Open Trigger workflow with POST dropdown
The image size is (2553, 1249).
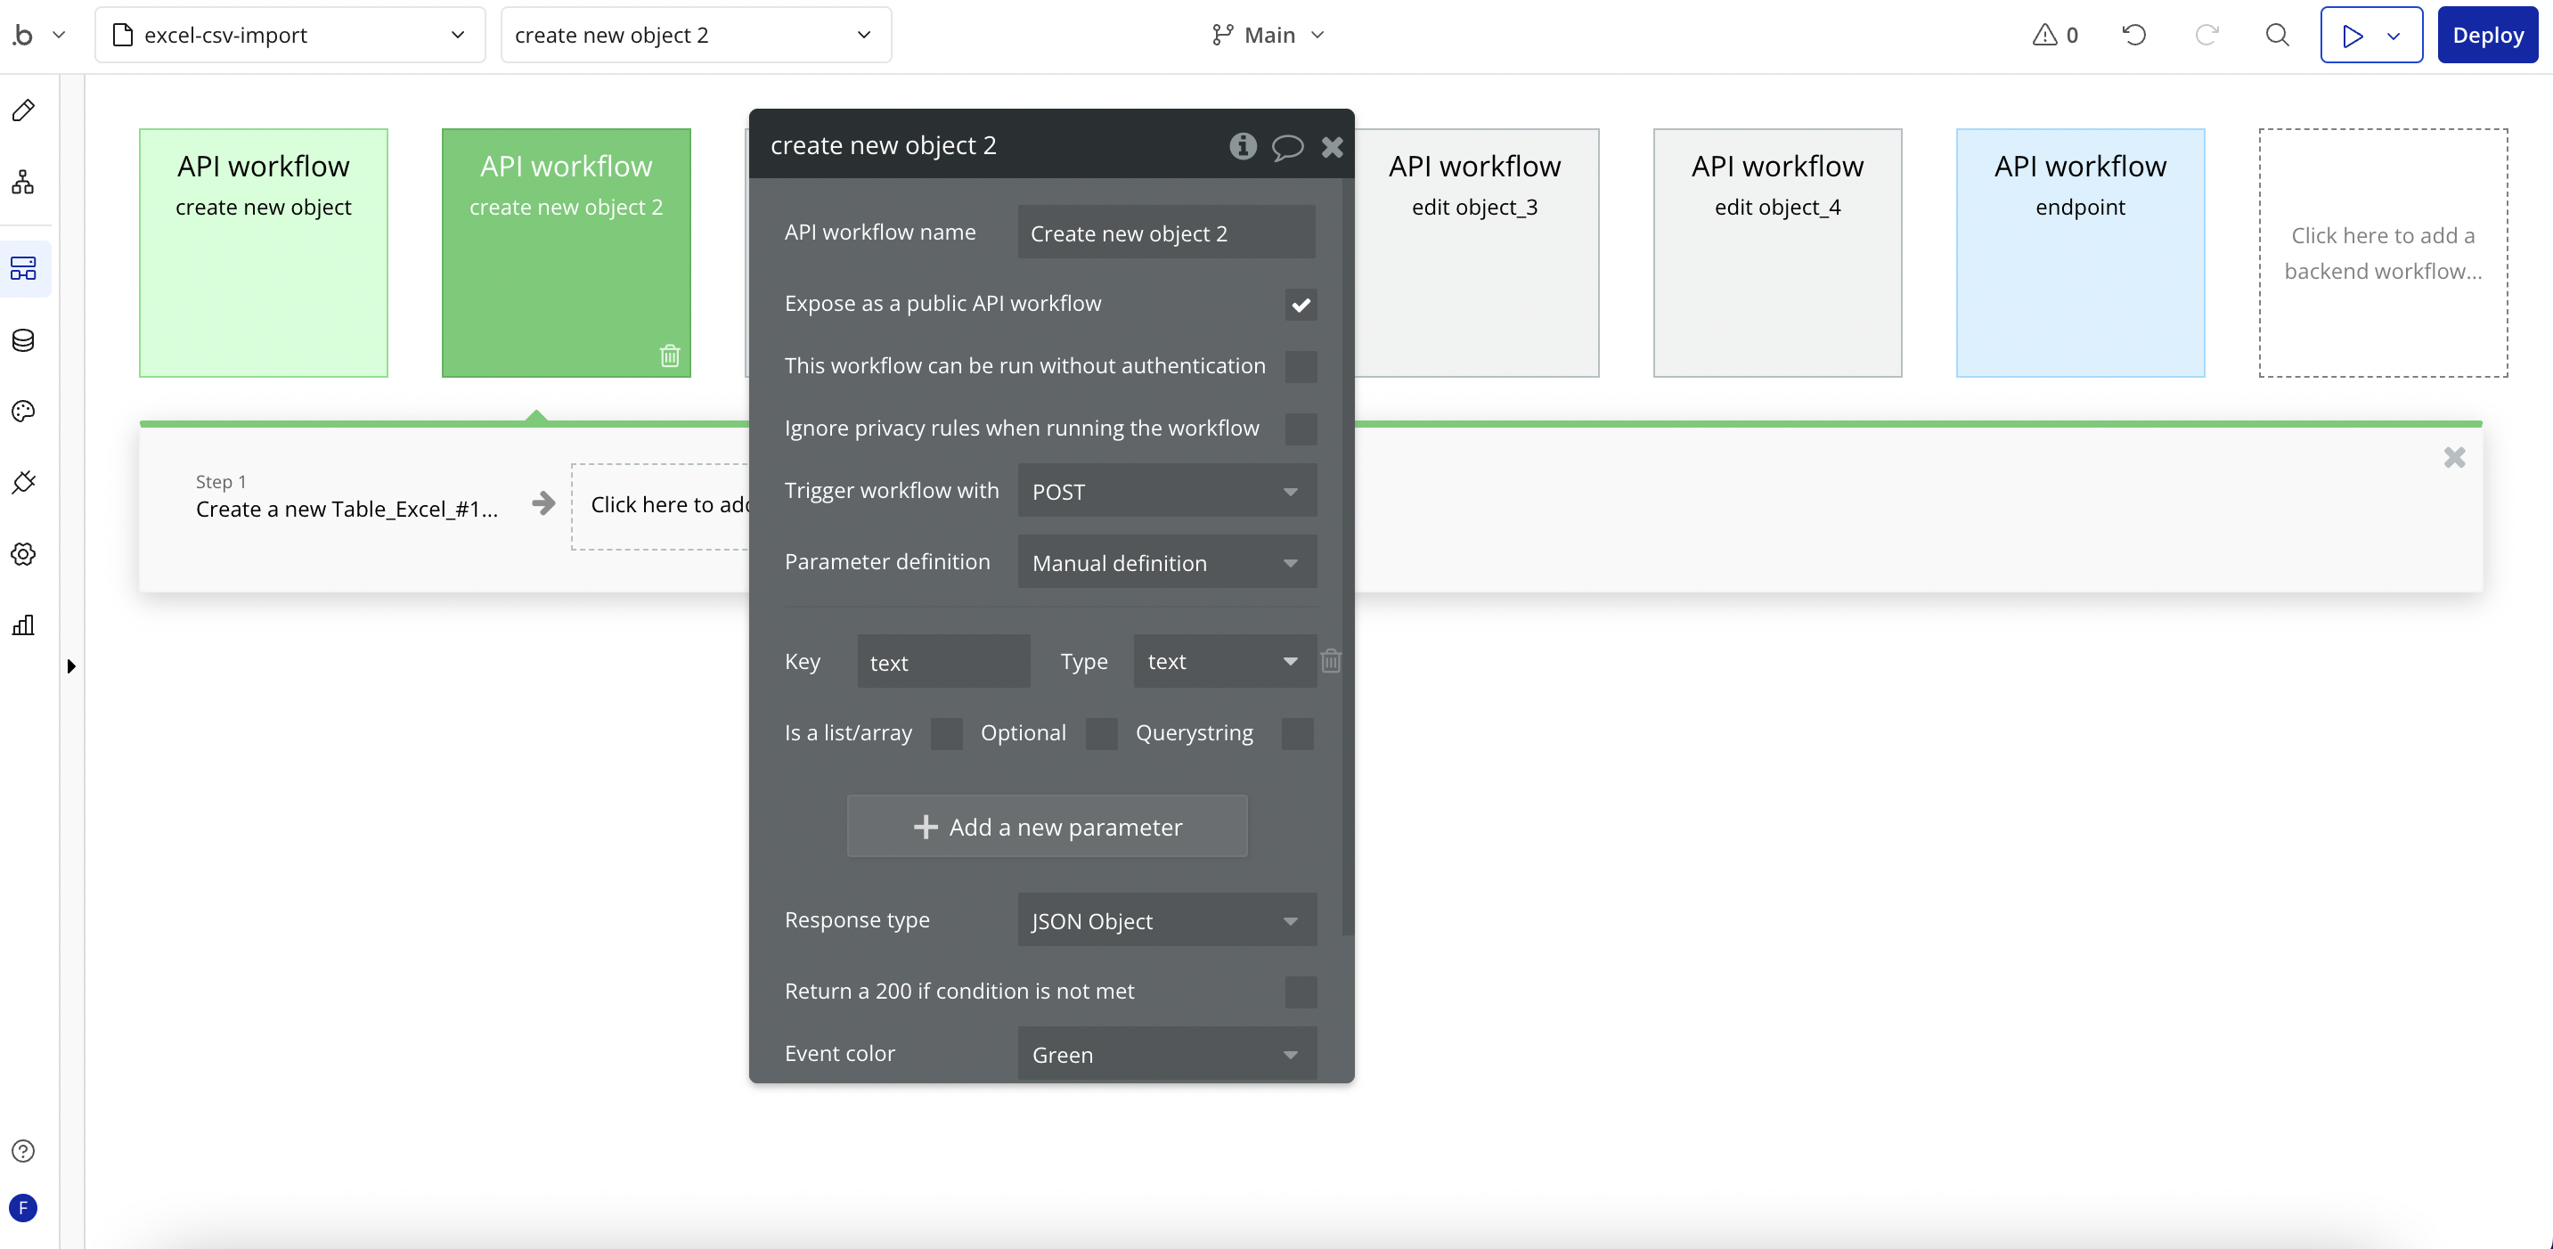1167,492
